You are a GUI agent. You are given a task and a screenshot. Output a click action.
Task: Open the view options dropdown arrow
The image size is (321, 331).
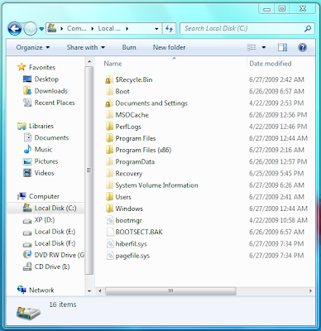pos(264,47)
